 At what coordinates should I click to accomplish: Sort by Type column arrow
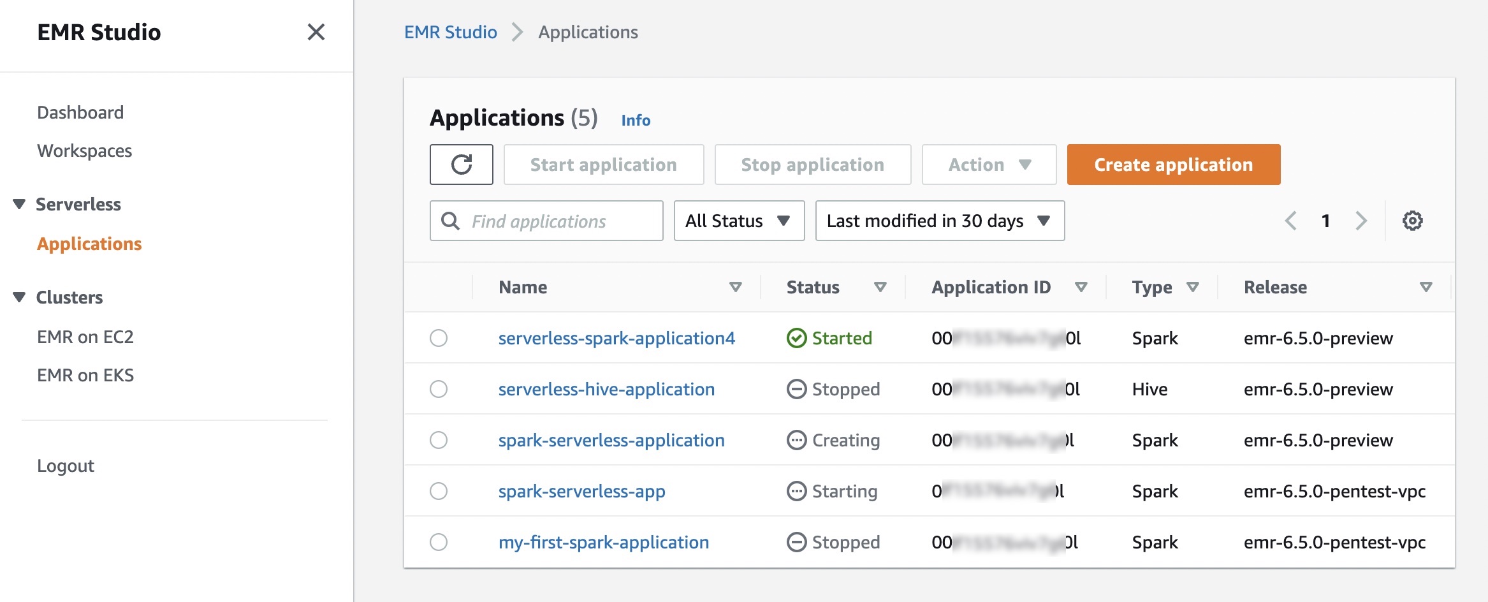1193,287
